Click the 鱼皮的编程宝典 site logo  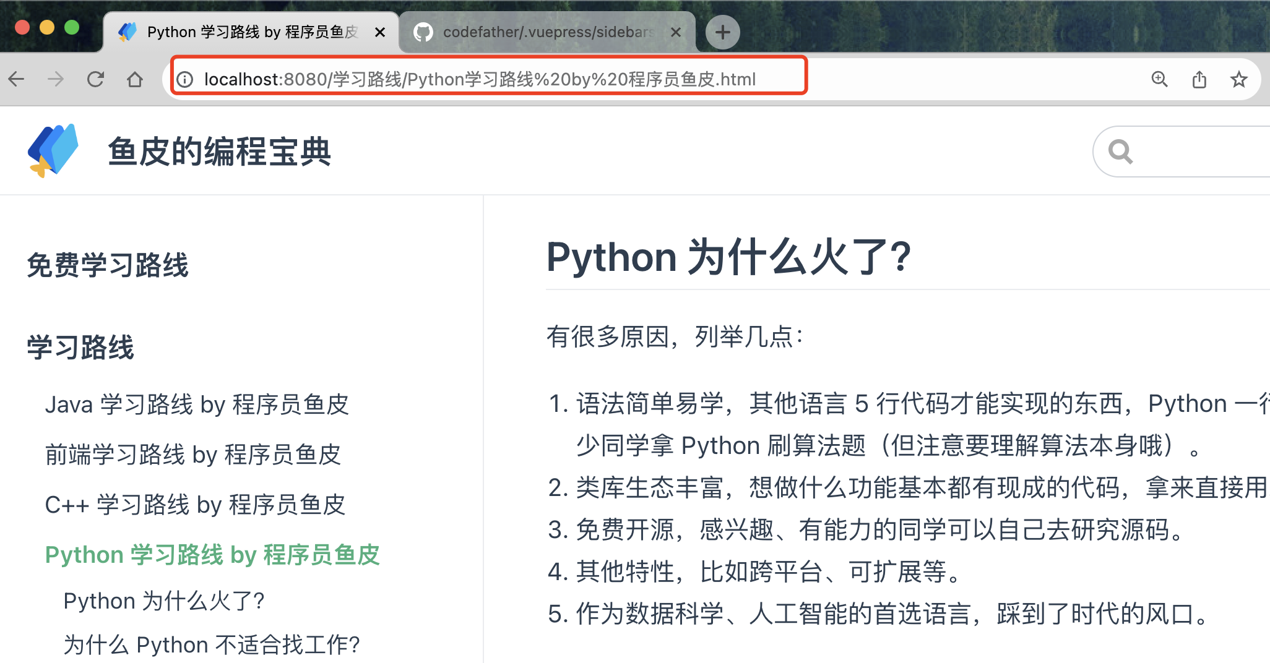[x=53, y=151]
